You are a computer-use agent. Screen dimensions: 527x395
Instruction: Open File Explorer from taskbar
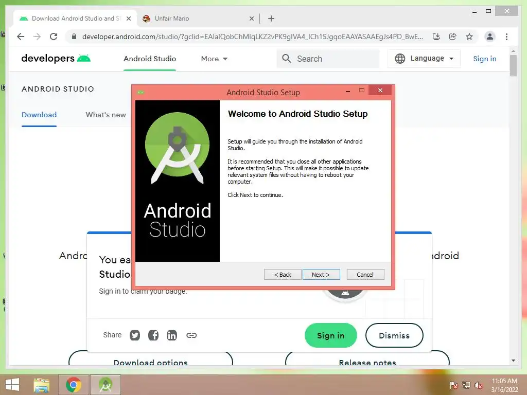tap(42, 385)
